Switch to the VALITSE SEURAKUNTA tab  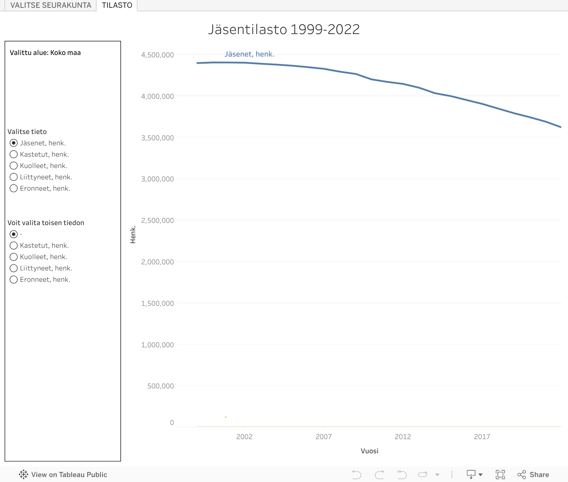[51, 5]
